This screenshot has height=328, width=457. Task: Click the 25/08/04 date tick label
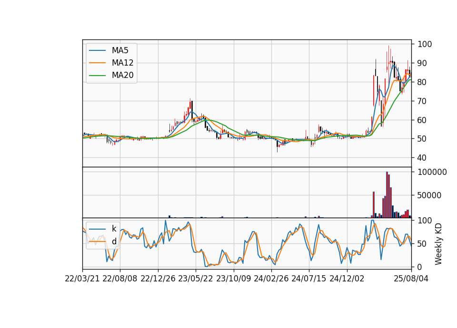point(411,279)
